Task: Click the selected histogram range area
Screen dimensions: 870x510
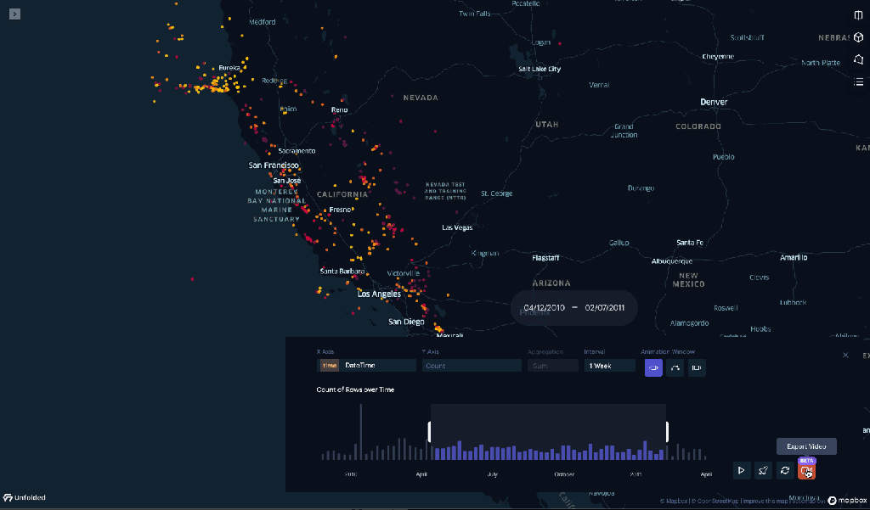Action: click(x=548, y=432)
